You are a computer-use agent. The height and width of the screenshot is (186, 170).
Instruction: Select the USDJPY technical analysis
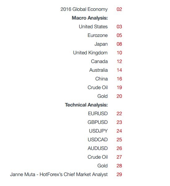98,131
